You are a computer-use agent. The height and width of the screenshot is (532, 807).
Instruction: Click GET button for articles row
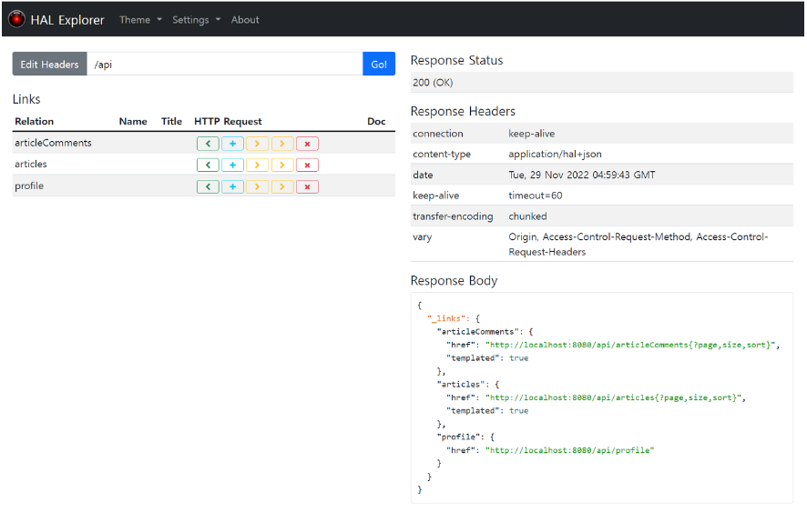click(x=208, y=165)
